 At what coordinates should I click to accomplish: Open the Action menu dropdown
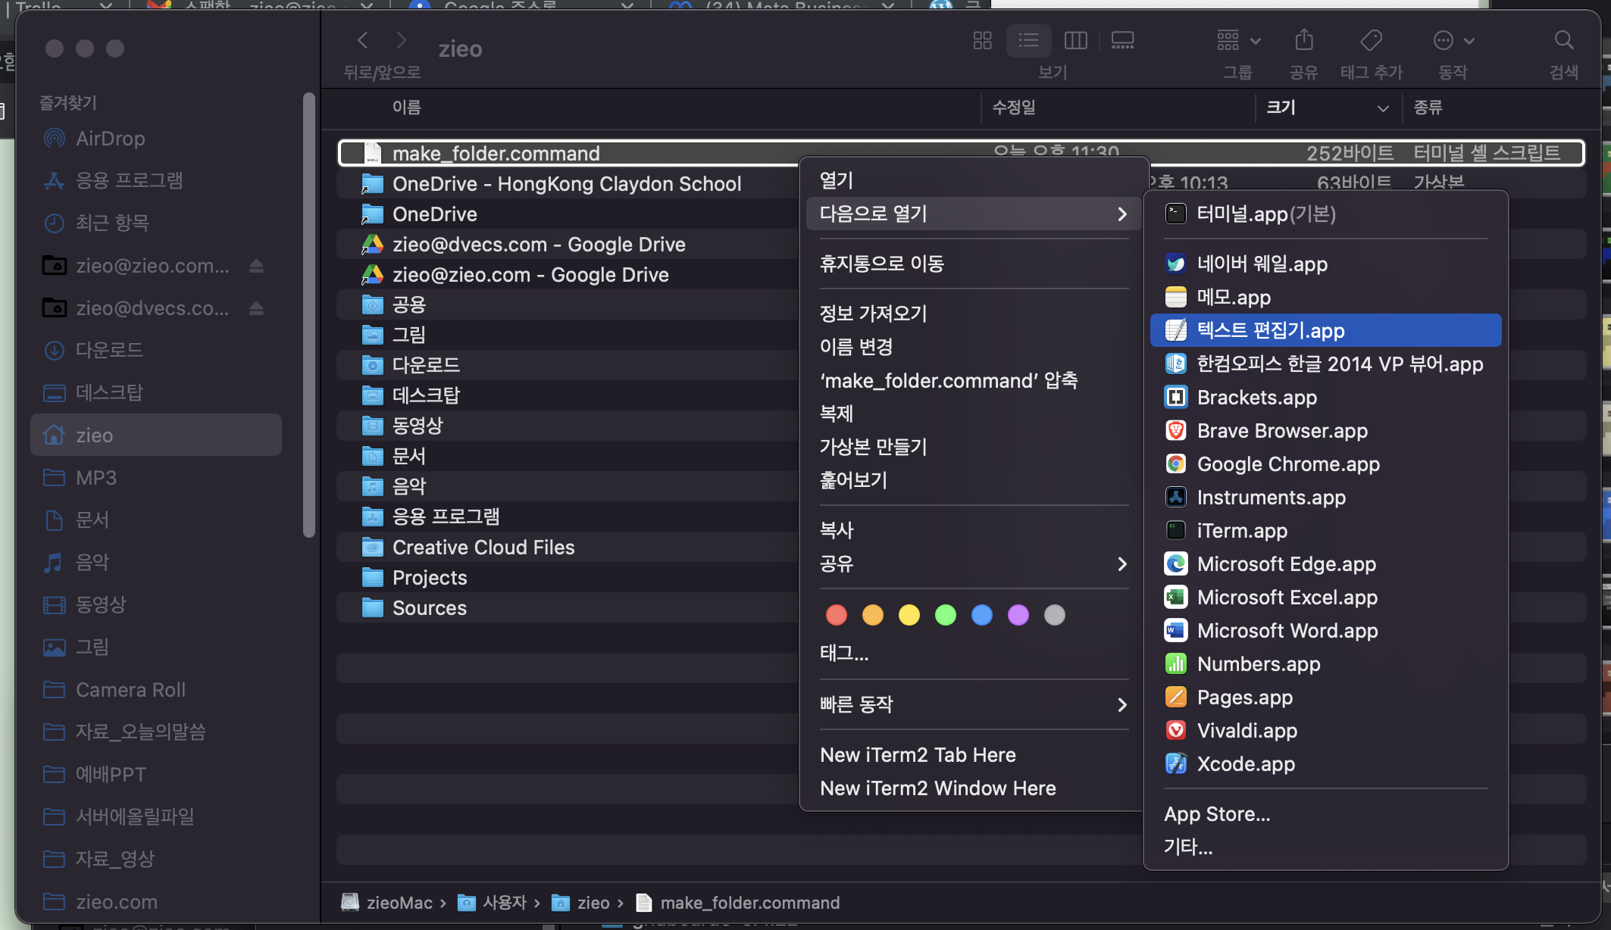tap(1453, 40)
